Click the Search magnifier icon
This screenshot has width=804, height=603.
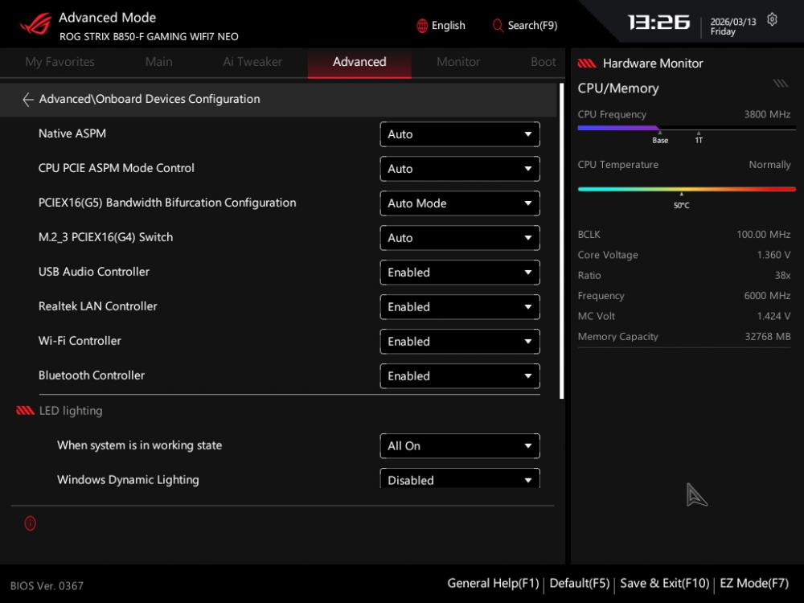coord(498,26)
